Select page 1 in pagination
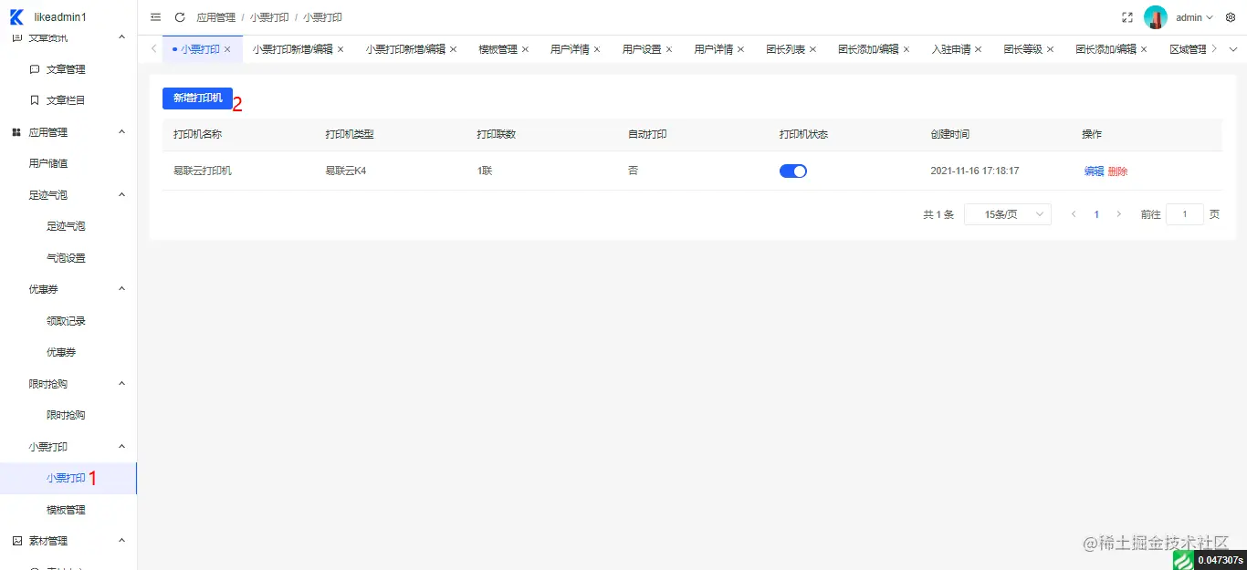1247x570 pixels. [1096, 214]
